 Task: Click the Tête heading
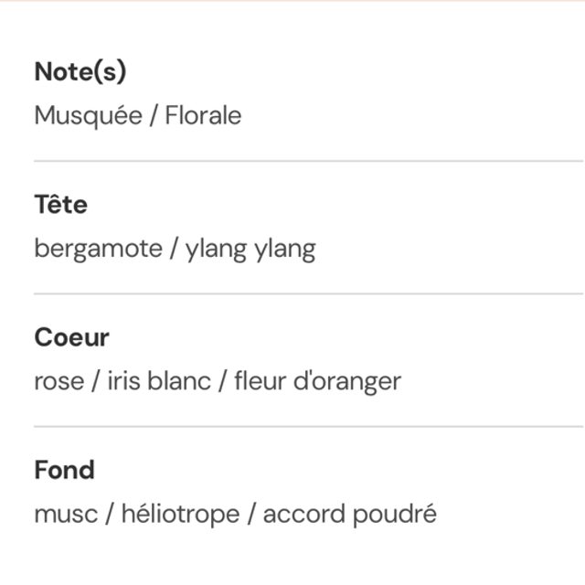coord(60,205)
